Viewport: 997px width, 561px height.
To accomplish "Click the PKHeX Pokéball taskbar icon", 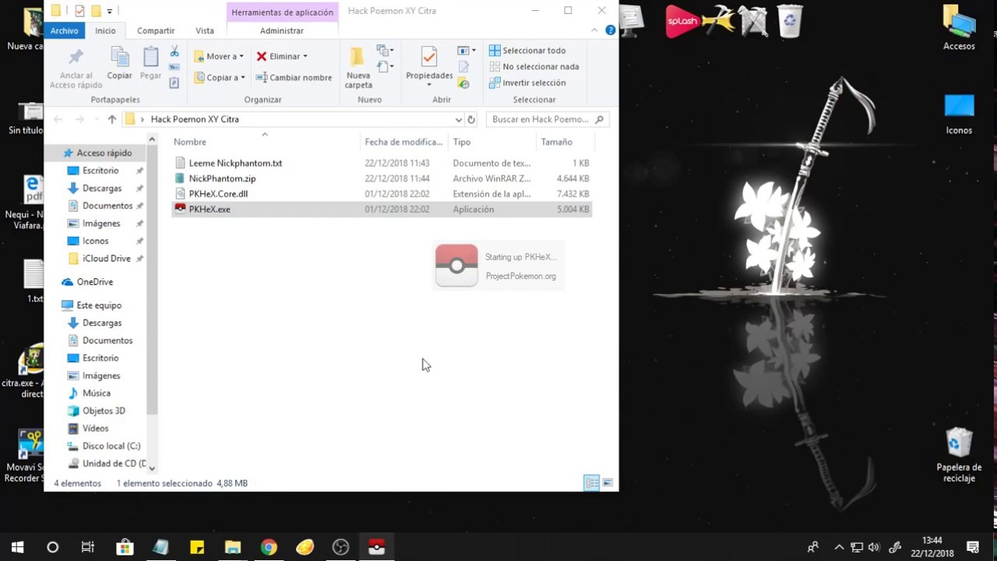I will (x=376, y=548).
